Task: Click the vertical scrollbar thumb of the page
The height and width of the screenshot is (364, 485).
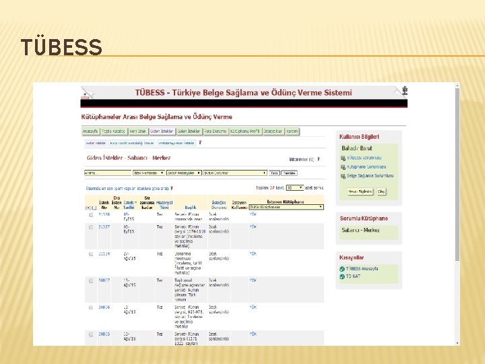Action: 457,175
